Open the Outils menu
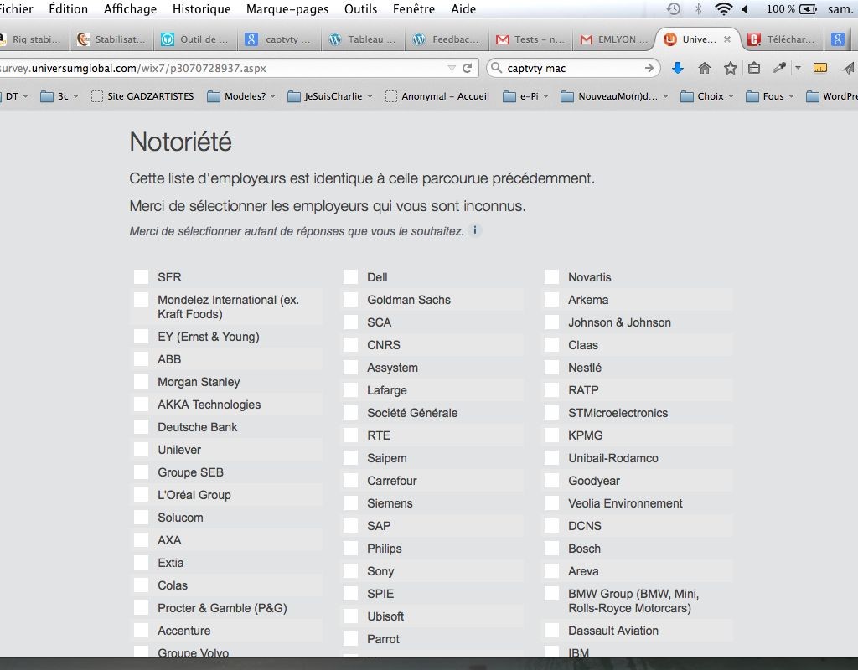The width and height of the screenshot is (858, 670). [x=360, y=8]
